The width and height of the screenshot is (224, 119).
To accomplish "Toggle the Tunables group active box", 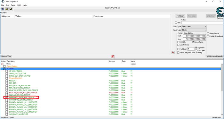I will coord(4,69).
